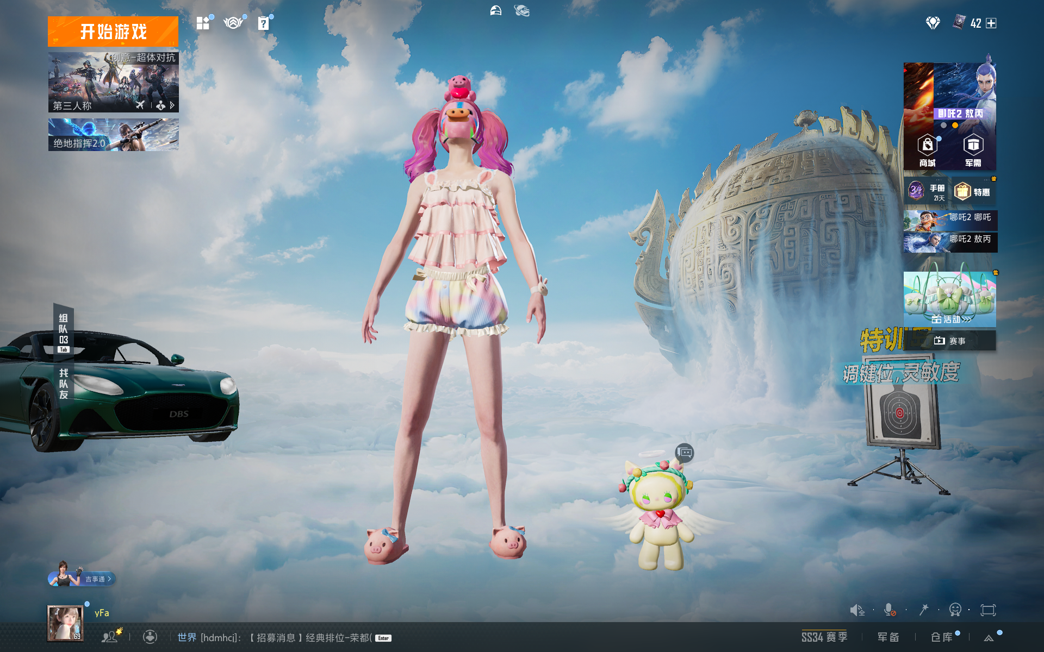Open the team circle icon in bottom bar
Image resolution: width=1044 pixels, height=652 pixels.
150,637
